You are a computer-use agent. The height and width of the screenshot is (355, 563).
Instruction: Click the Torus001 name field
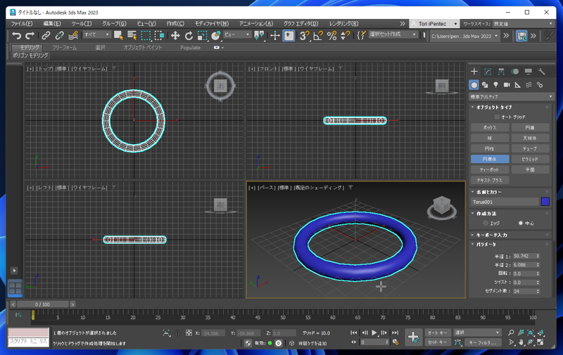(x=505, y=202)
